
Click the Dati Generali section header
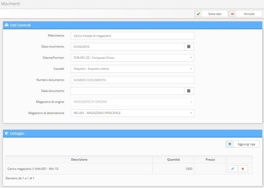[133, 25]
